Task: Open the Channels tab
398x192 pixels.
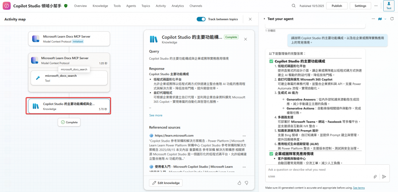Action: pos(196,6)
